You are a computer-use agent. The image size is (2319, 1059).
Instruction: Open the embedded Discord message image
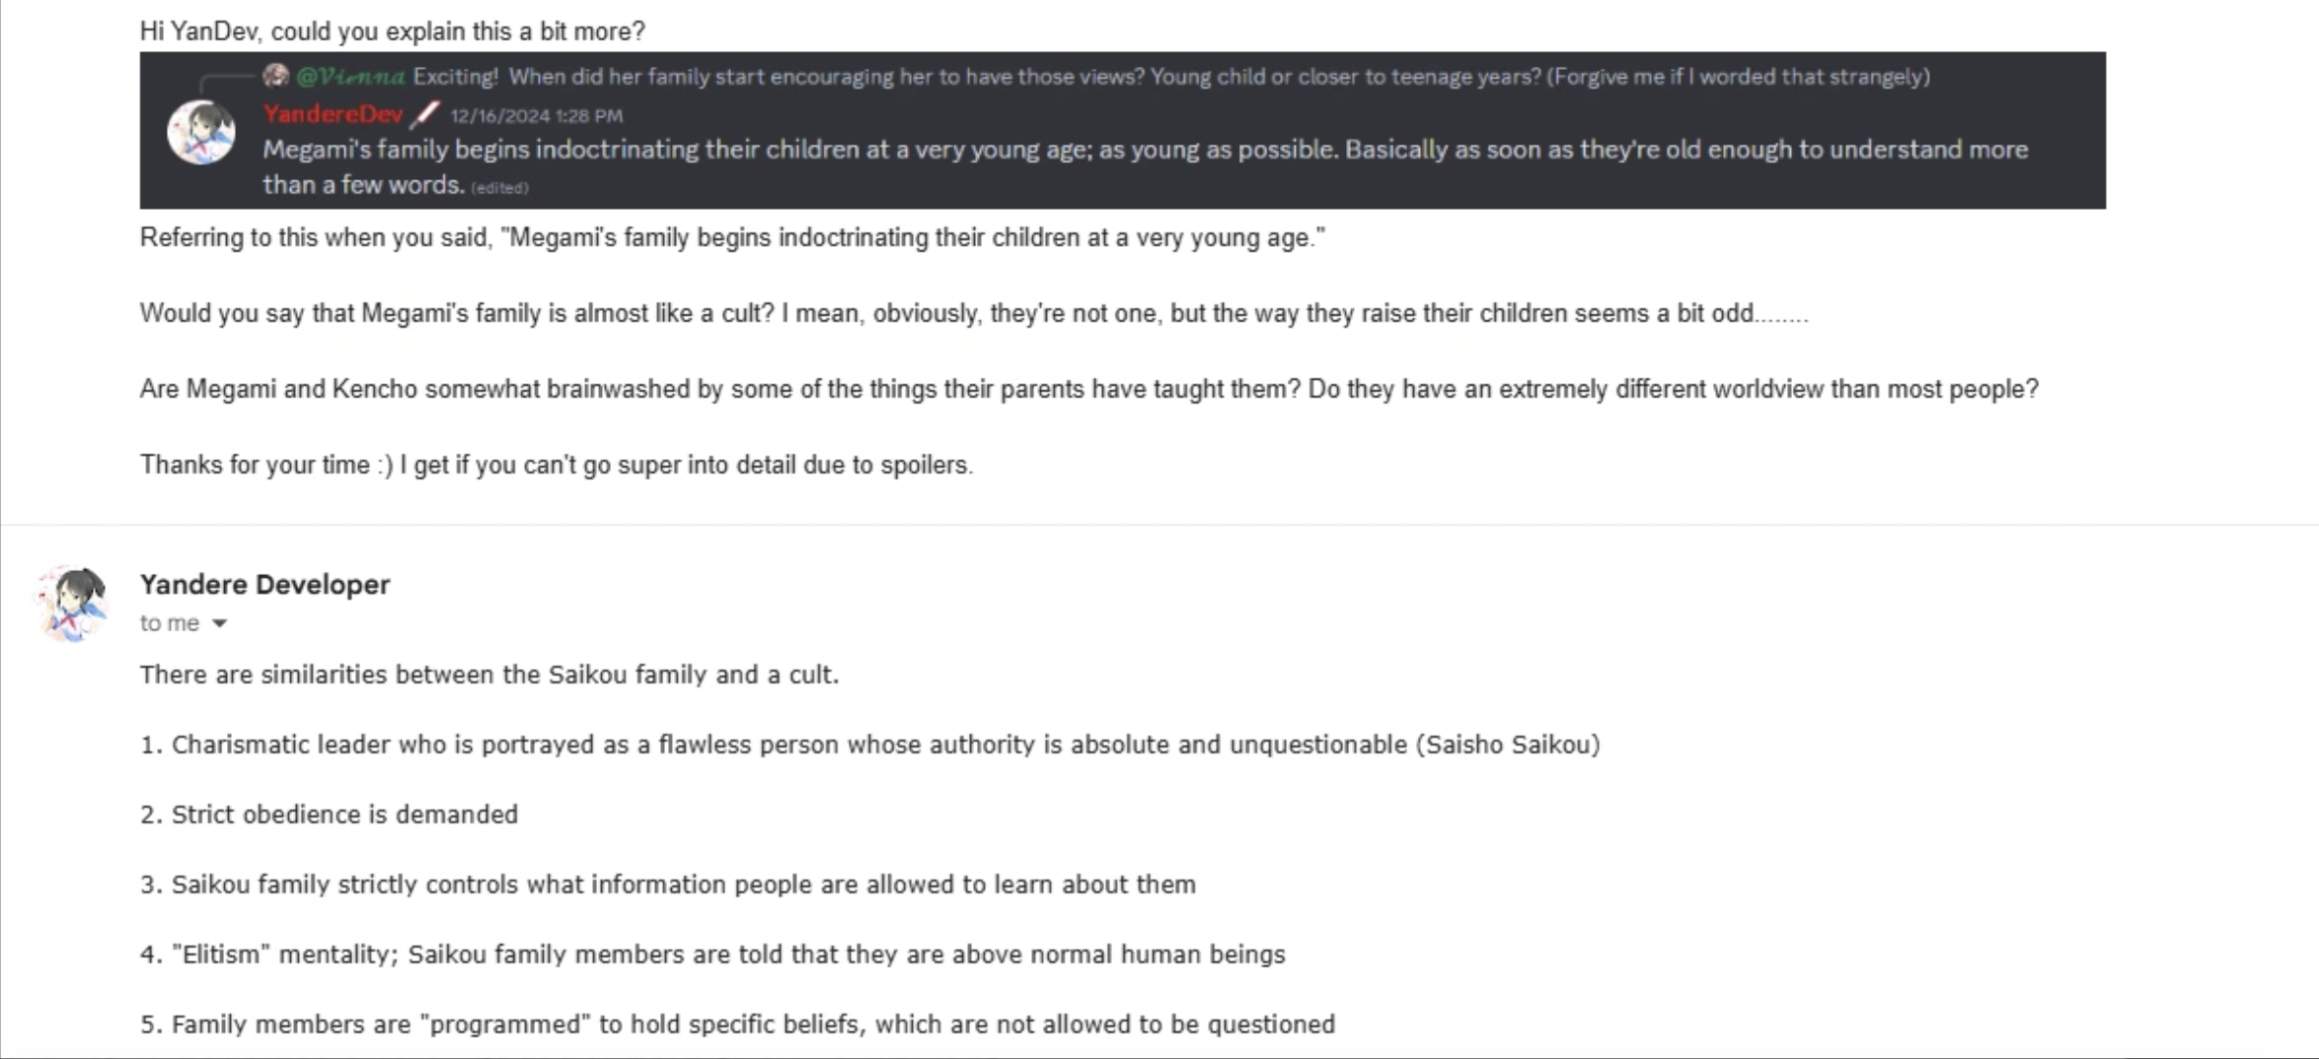click(x=1122, y=130)
